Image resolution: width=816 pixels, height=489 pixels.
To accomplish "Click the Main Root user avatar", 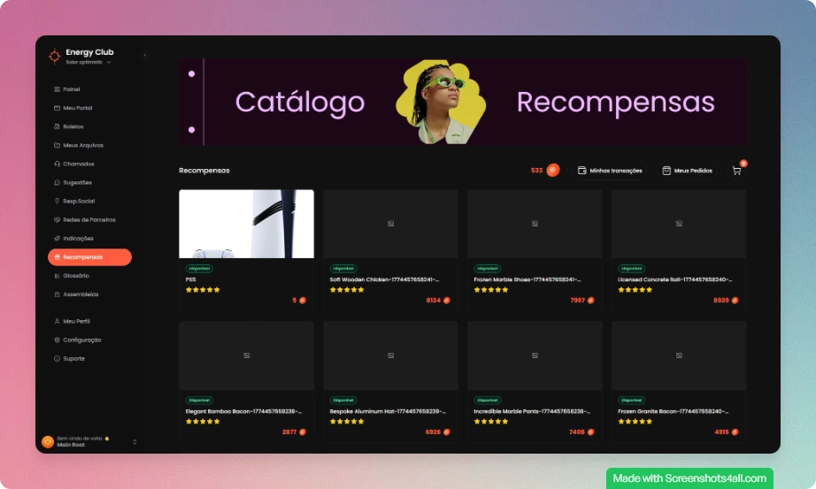I will point(49,442).
